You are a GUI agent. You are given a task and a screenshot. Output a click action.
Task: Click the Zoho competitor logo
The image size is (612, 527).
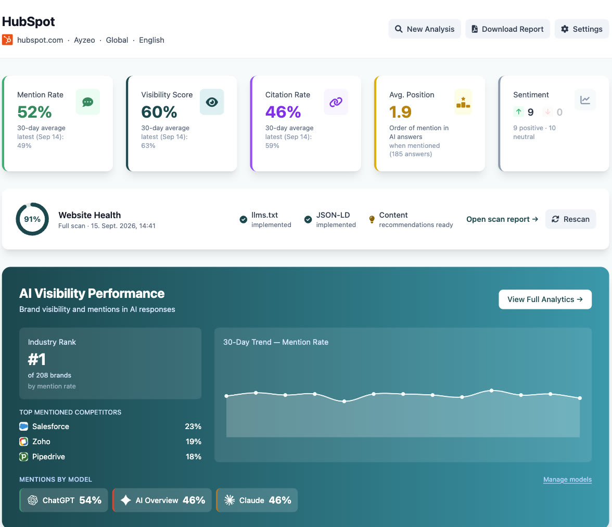pyautogui.click(x=24, y=442)
